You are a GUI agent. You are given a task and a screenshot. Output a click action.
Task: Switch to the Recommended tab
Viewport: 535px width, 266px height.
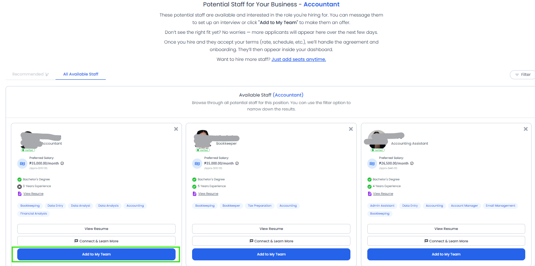coord(30,74)
